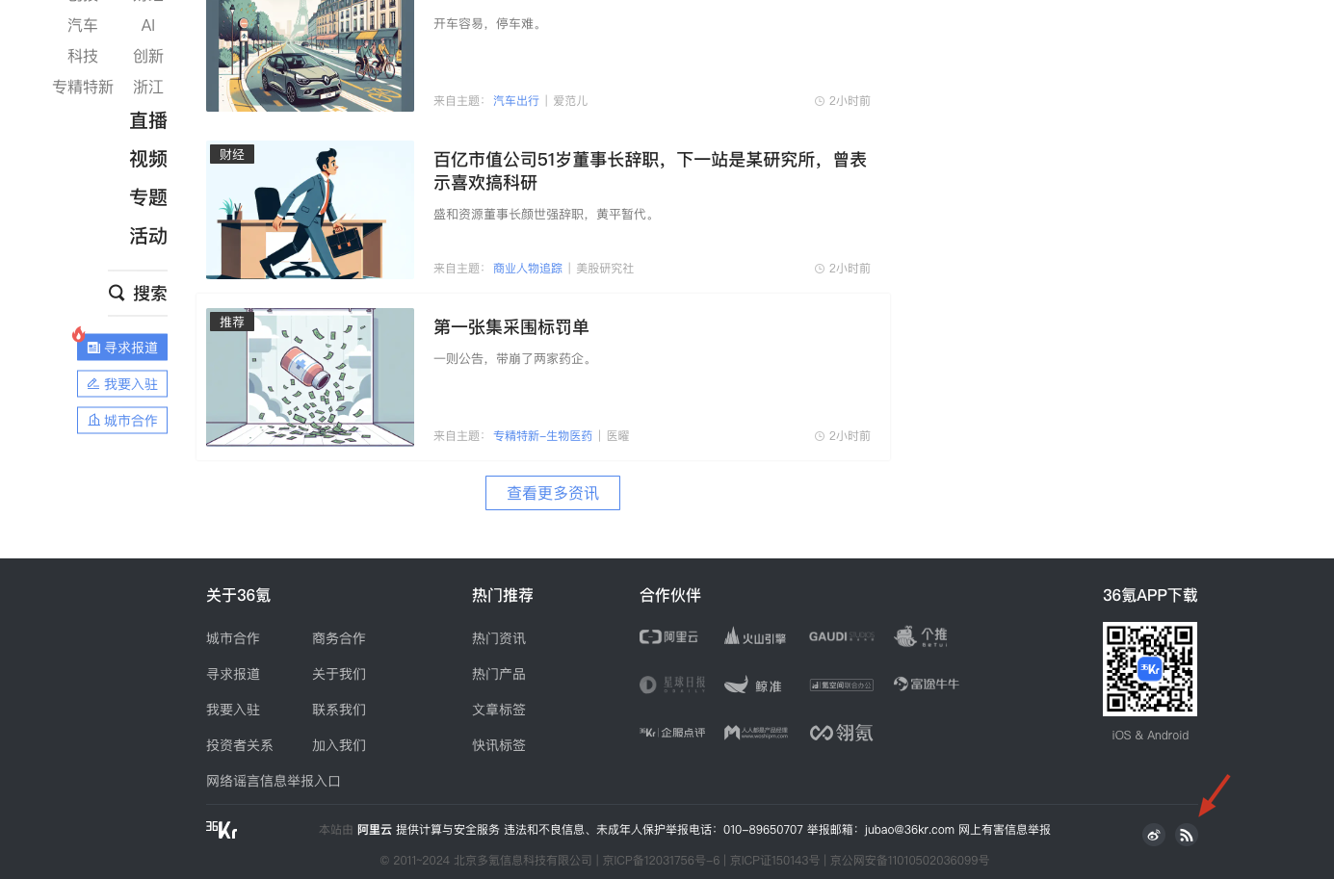Viewport: 1334px width, 879px height.
Task: Select 专题 in sidebar navigation
Action: pyautogui.click(x=148, y=197)
